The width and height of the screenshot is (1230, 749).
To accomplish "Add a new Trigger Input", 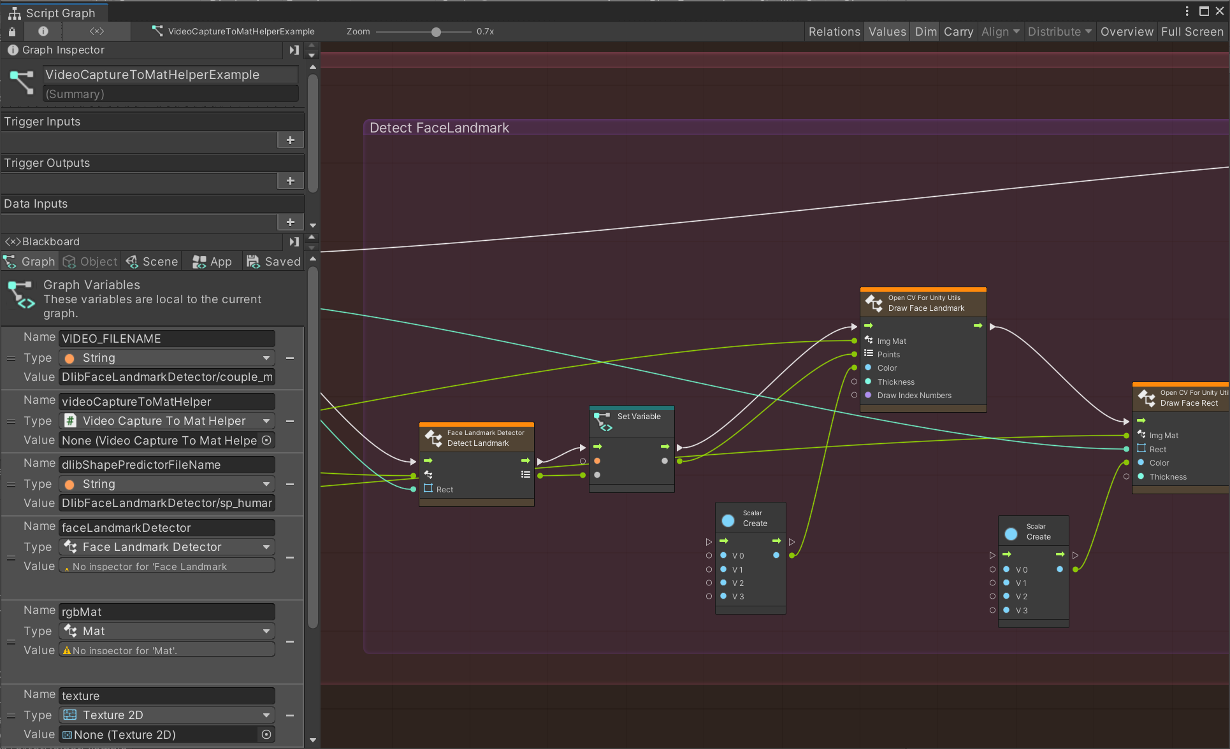I will tap(290, 140).
